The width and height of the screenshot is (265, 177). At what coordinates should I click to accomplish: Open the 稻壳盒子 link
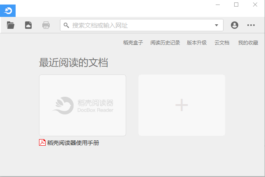coord(133,43)
